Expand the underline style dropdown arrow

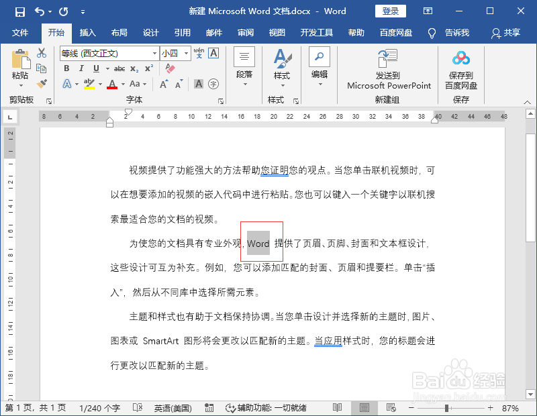106,69
